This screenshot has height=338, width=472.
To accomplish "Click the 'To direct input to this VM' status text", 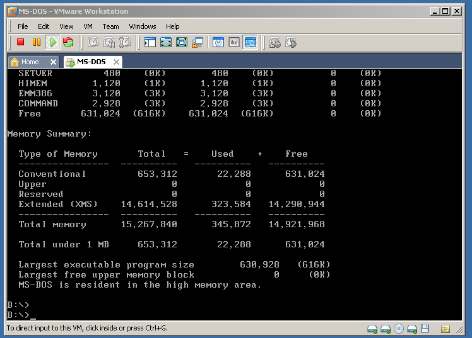I will (87, 328).
